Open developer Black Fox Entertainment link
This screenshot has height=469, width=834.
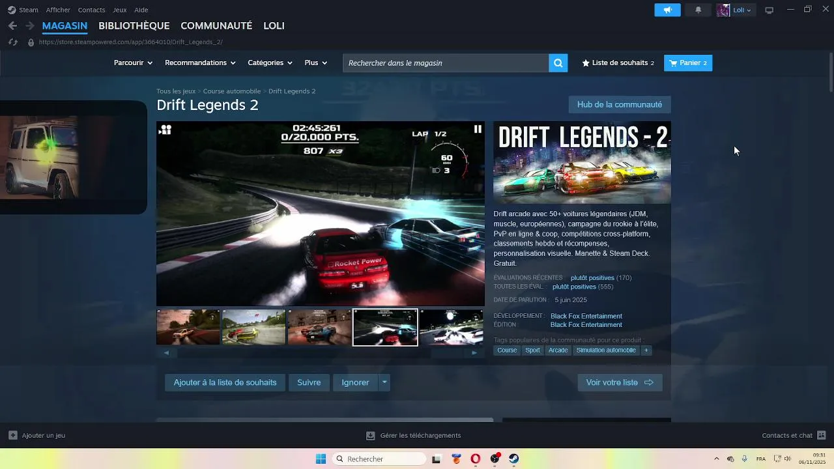tap(586, 316)
